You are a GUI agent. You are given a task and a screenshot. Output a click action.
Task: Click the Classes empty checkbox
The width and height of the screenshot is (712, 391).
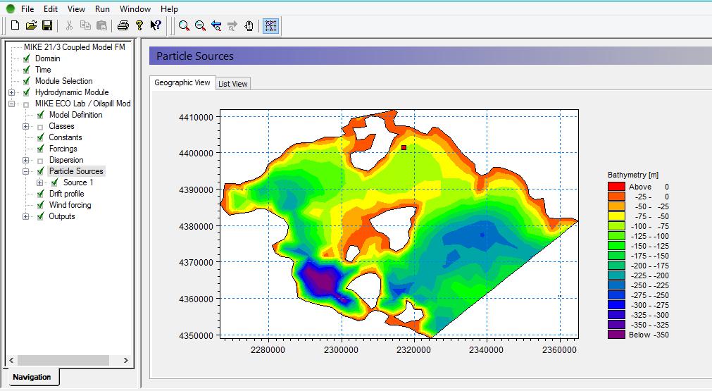40,127
